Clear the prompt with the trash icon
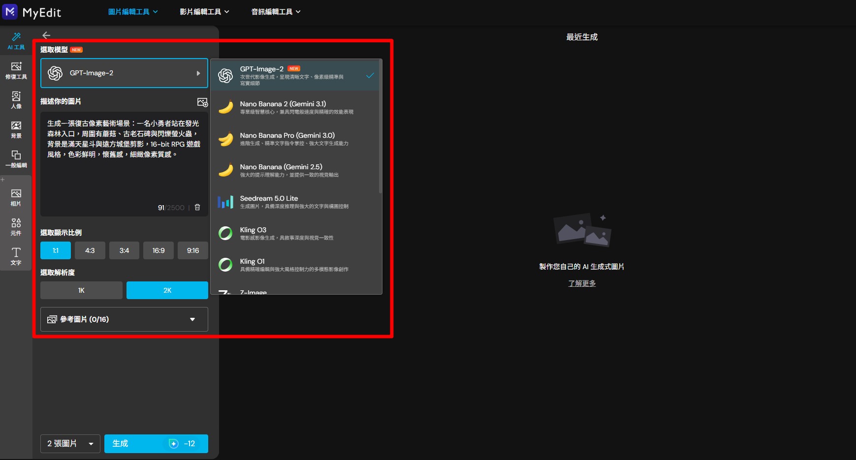856x460 pixels. [197, 208]
